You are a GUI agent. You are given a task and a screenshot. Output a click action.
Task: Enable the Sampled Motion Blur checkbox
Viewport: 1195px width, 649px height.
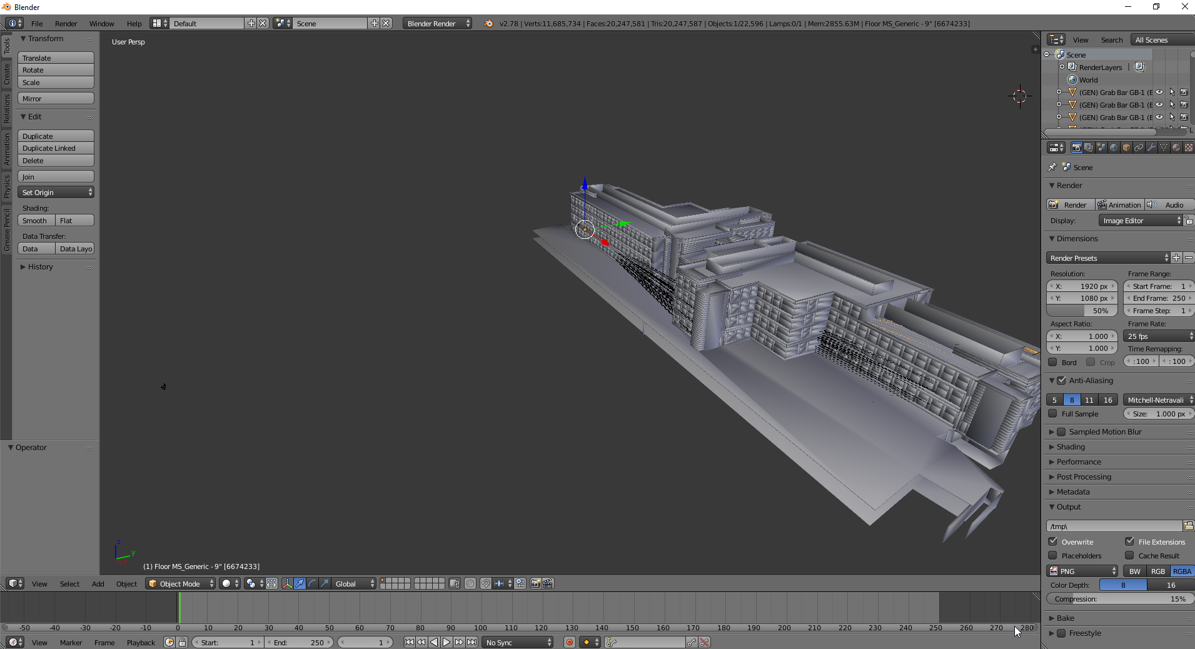coord(1061,431)
